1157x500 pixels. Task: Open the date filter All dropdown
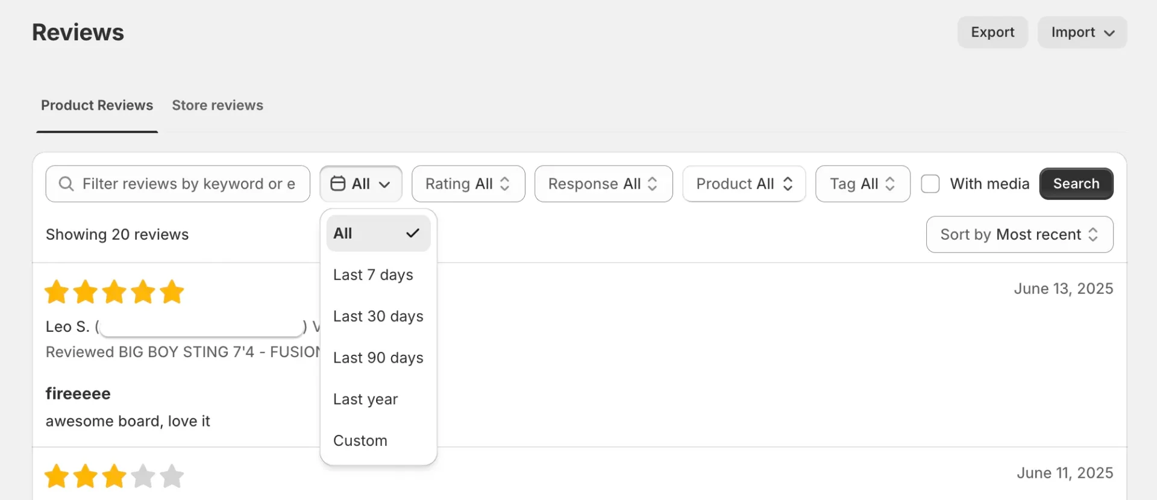click(361, 184)
